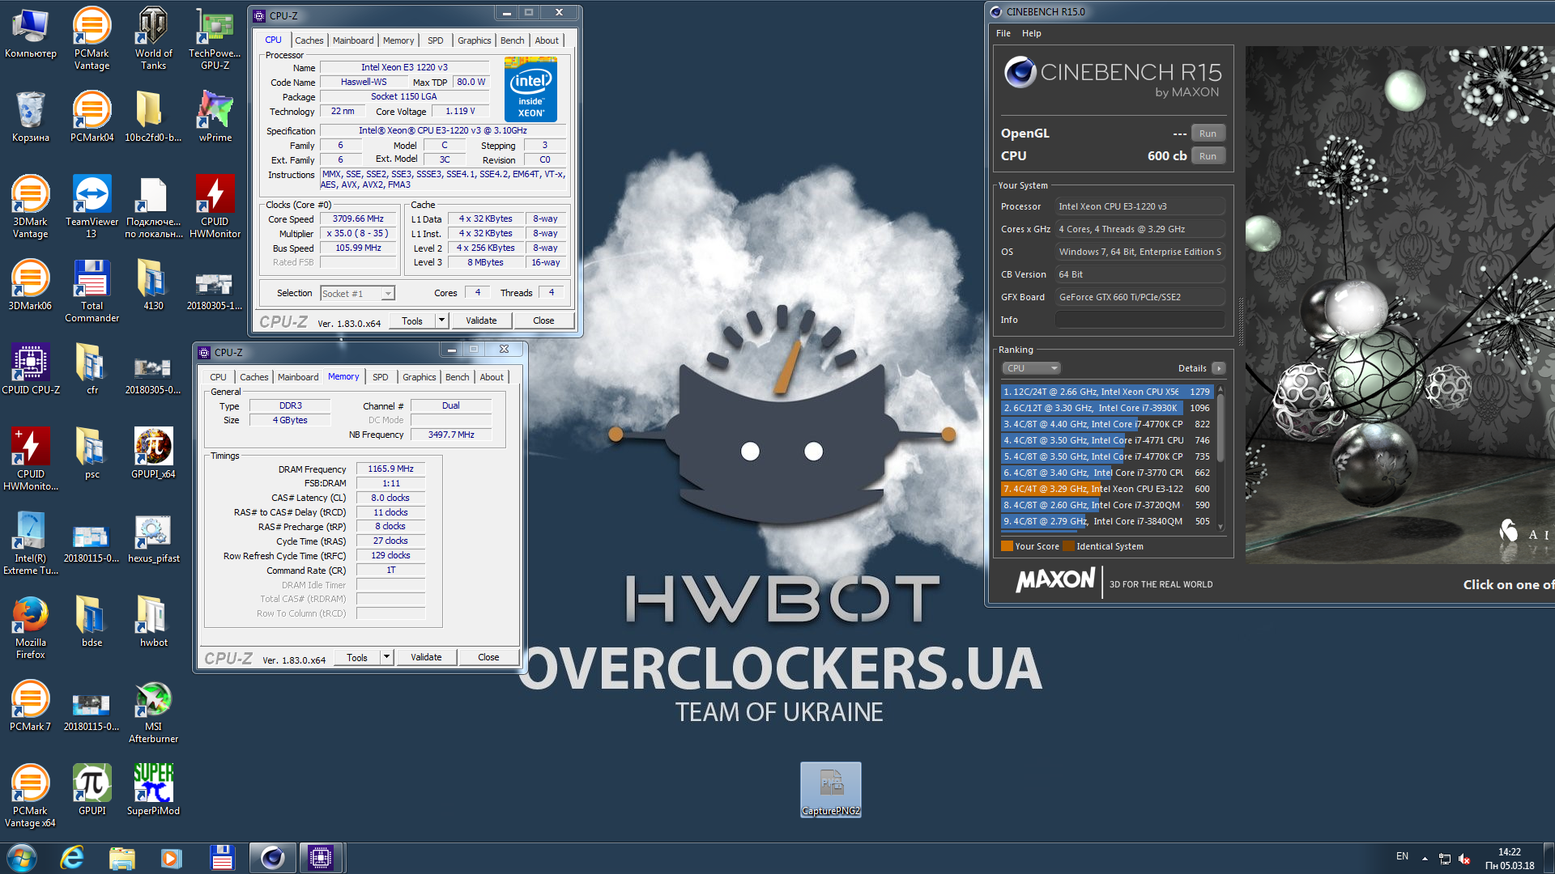Viewport: 1555px width, 874px height.
Task: Expand the Details arrow in Ranking
Action: pyautogui.click(x=1218, y=368)
